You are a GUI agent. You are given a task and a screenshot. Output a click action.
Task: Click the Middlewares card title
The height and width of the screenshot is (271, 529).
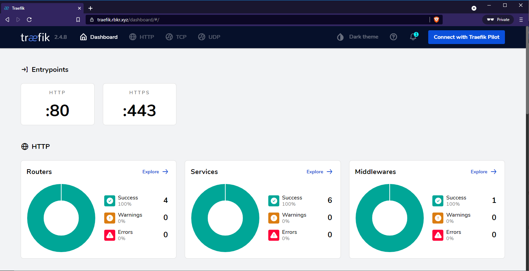pos(375,172)
